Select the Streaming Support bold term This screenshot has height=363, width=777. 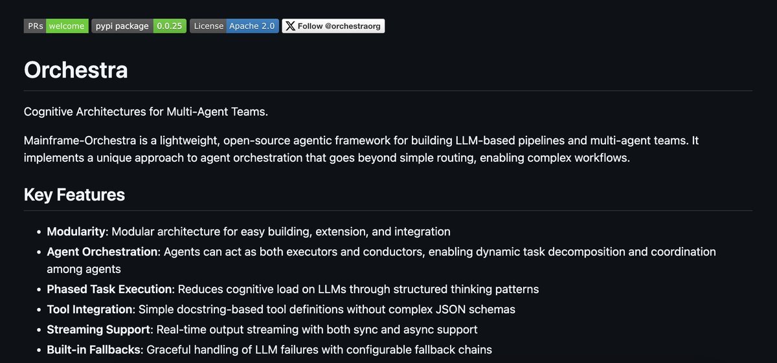[x=98, y=329]
